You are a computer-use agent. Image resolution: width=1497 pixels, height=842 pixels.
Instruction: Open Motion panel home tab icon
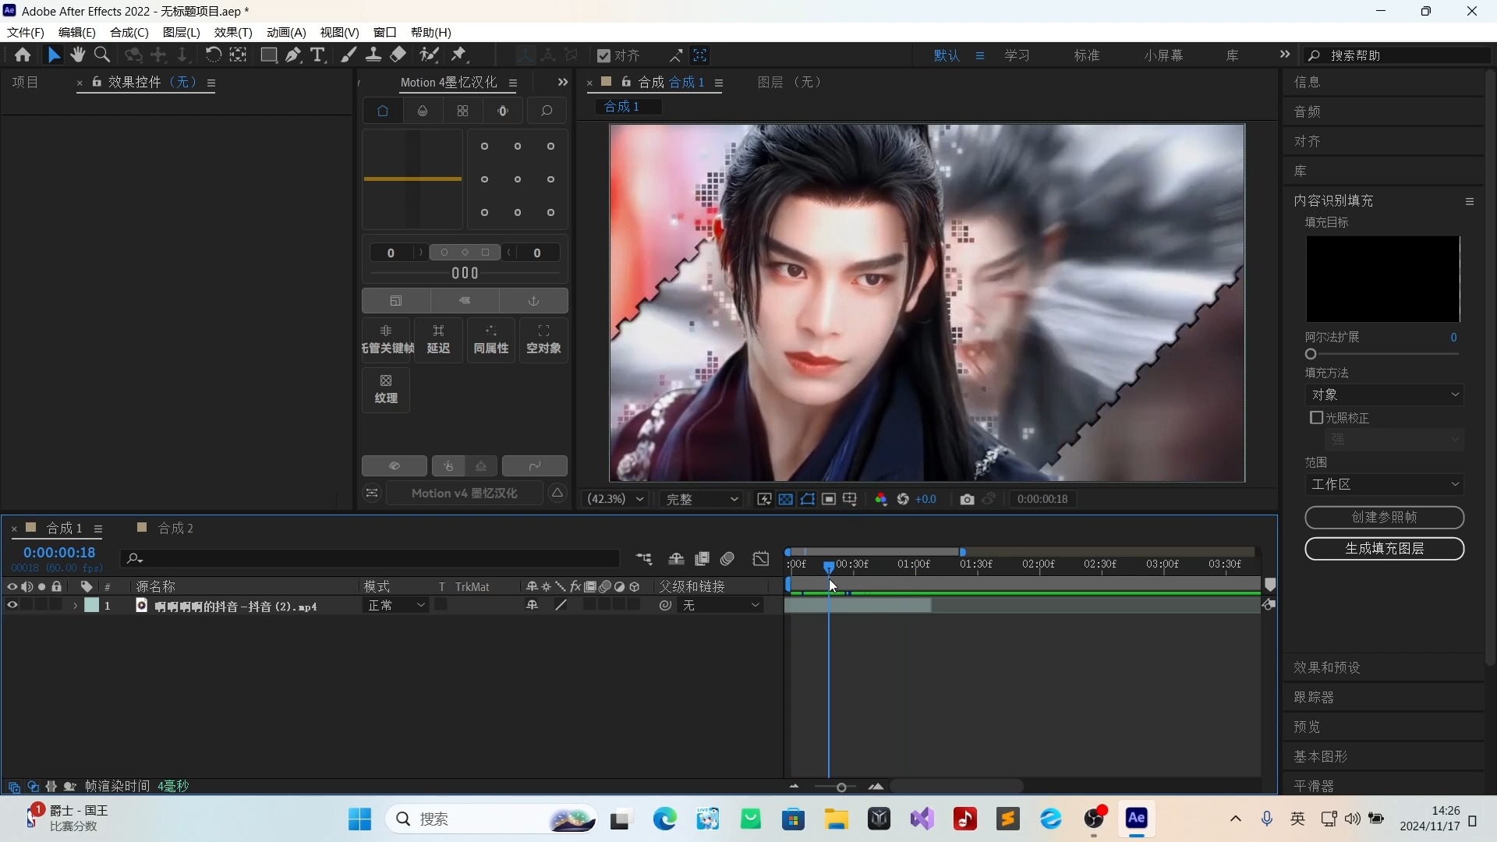click(383, 111)
